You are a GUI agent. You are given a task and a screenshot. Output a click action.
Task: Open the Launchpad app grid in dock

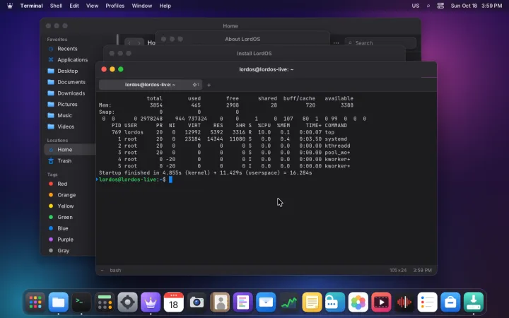pyautogui.click(x=35, y=302)
